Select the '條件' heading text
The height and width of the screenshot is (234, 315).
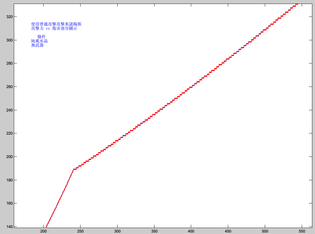tap(41, 37)
